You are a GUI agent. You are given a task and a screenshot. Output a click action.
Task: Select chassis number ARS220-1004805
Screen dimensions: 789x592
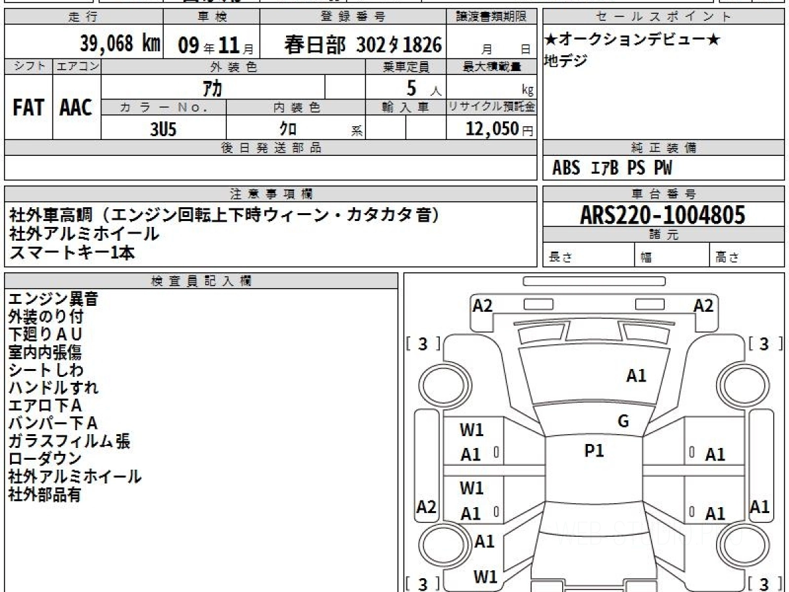[x=663, y=214]
